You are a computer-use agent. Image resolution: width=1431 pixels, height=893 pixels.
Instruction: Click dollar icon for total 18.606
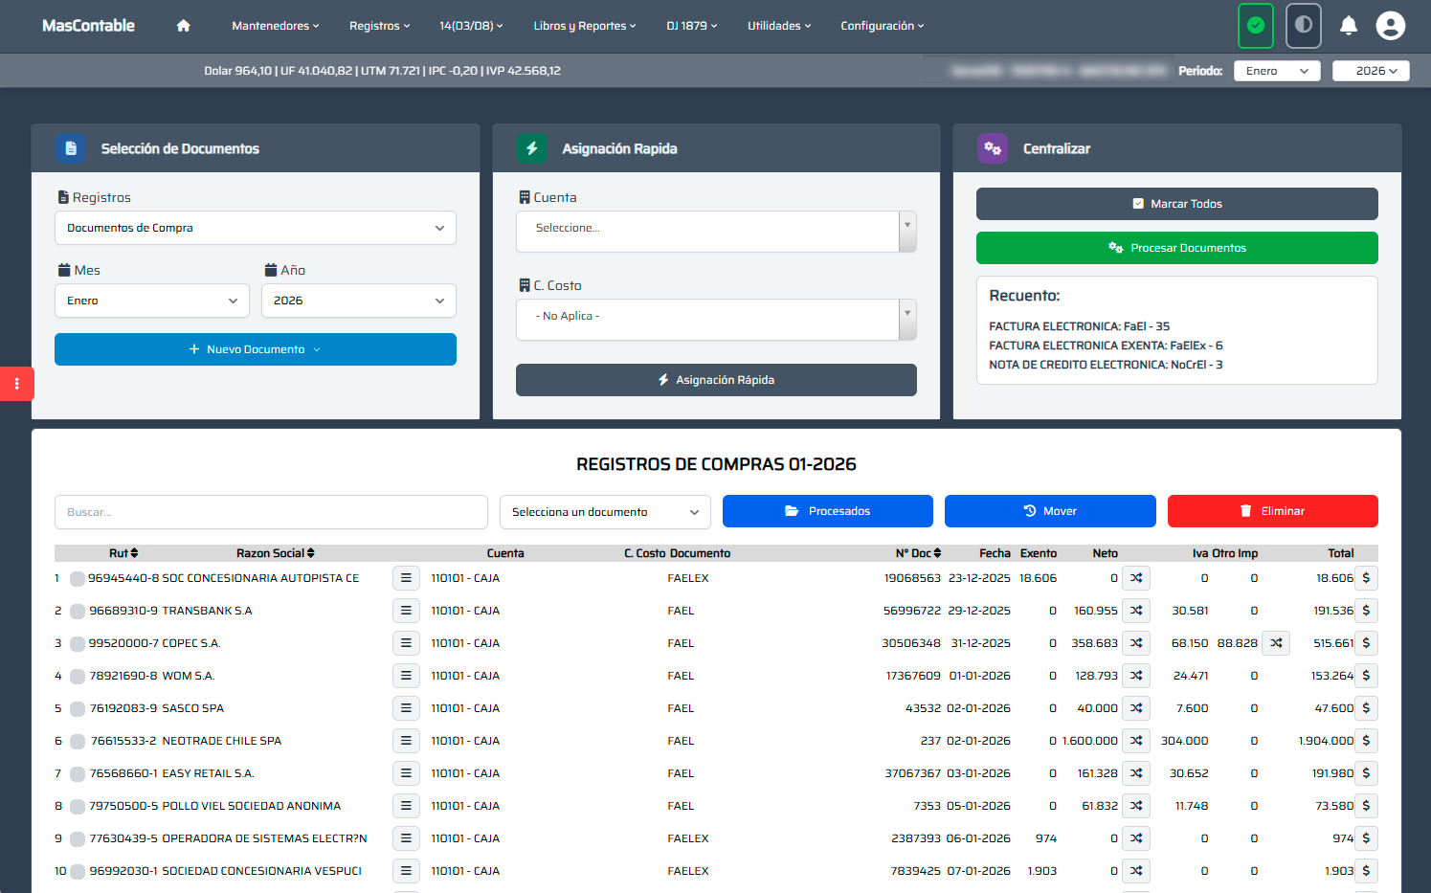pyautogui.click(x=1366, y=578)
